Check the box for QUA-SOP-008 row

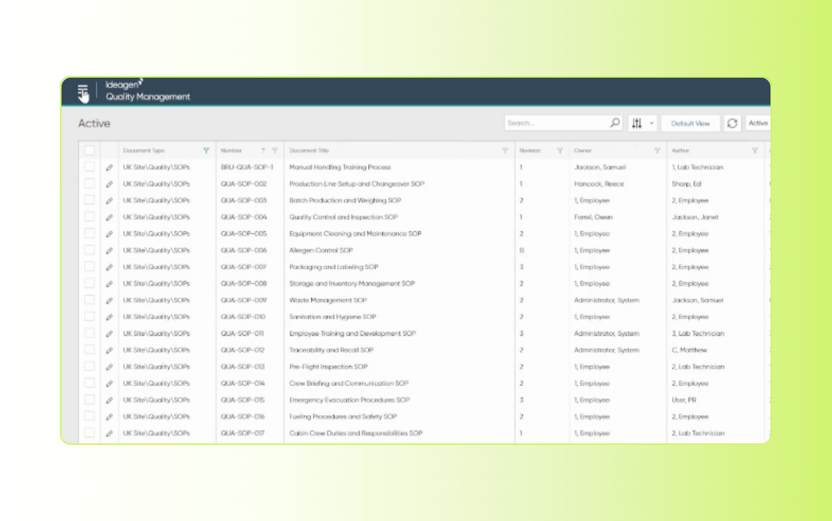[x=90, y=283]
